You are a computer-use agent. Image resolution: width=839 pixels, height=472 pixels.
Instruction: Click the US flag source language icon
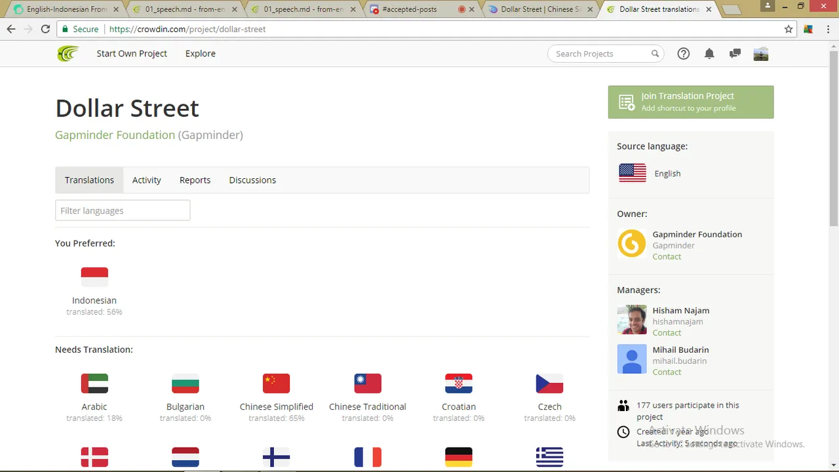point(633,173)
